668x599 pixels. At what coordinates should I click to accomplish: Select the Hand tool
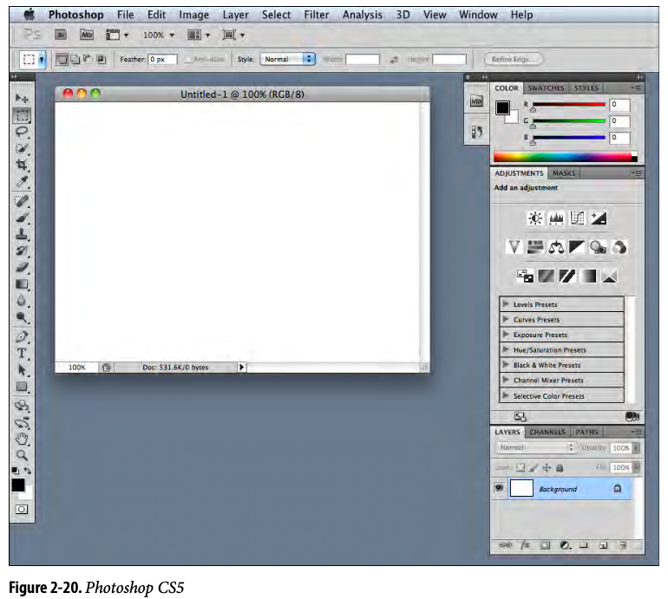pyautogui.click(x=22, y=439)
